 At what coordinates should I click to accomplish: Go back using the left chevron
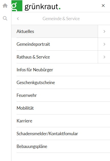coord(18,19)
